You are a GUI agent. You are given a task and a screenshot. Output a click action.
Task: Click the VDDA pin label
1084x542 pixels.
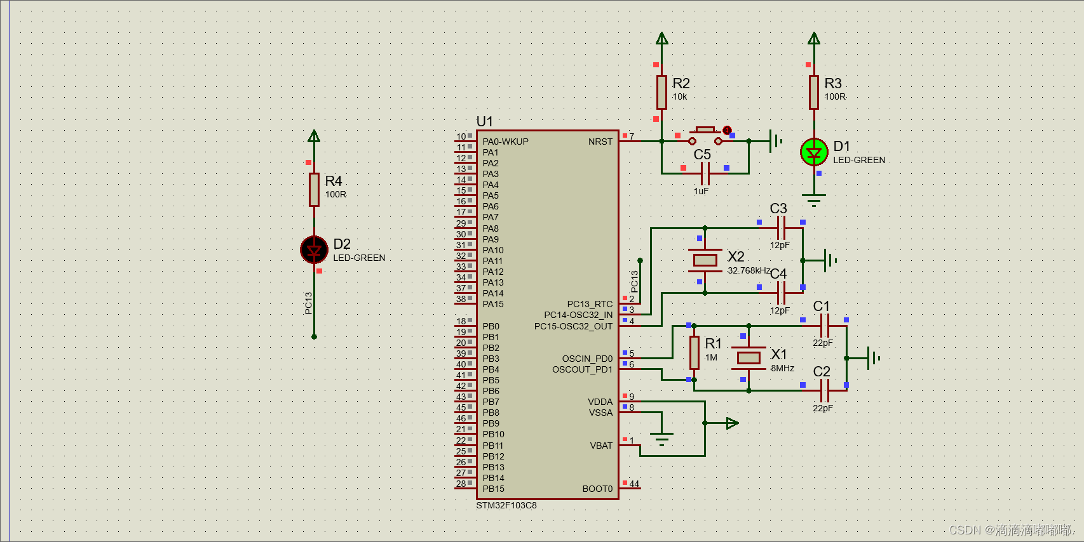[x=600, y=402]
